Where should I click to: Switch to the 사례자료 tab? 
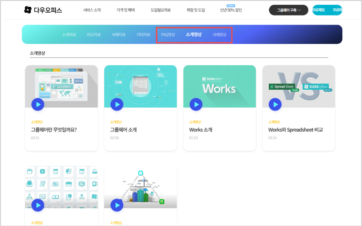(118, 35)
